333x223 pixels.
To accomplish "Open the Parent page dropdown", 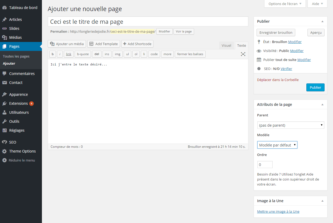I will tap(291, 125).
